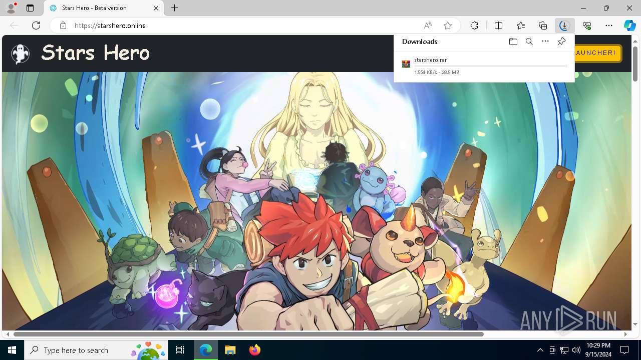Click the yellow LAUNCHER! button
The image size is (641, 360).
coord(598,53)
